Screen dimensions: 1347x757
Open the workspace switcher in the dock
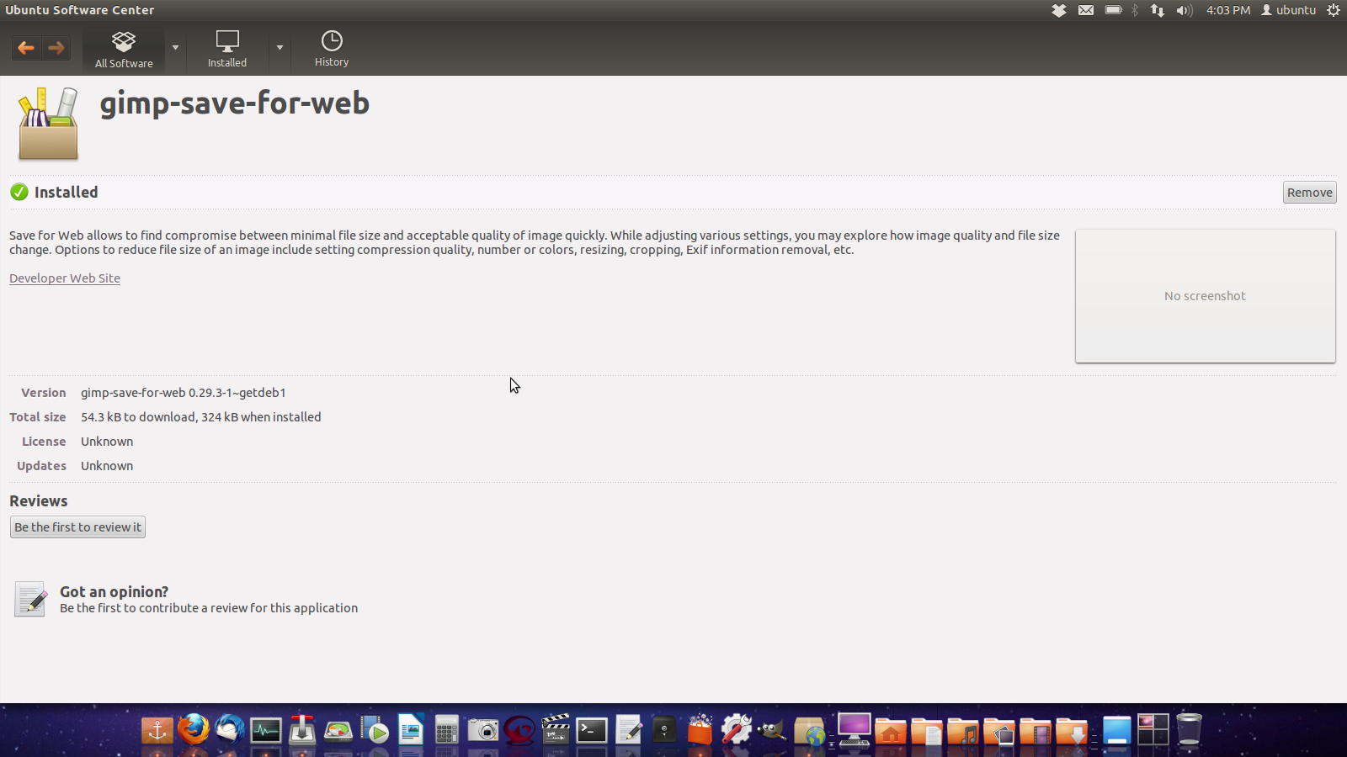pyautogui.click(x=1153, y=730)
